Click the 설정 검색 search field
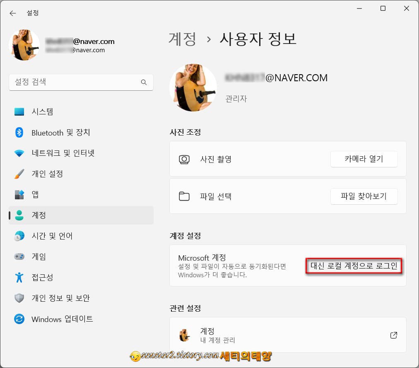The image size is (419, 368). tap(81, 82)
